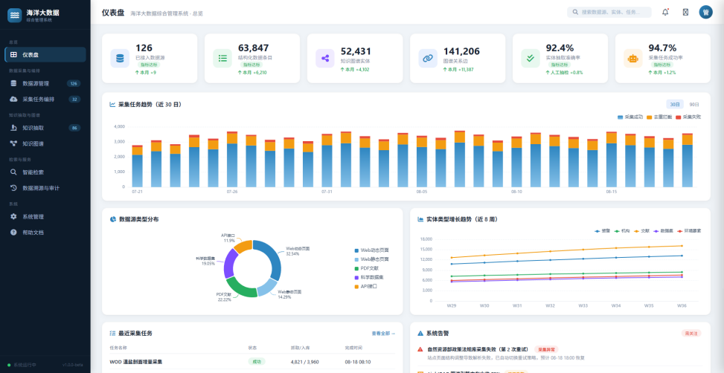Click the share icon on 知识图谱实体 card
The image size is (724, 373).
325,58
